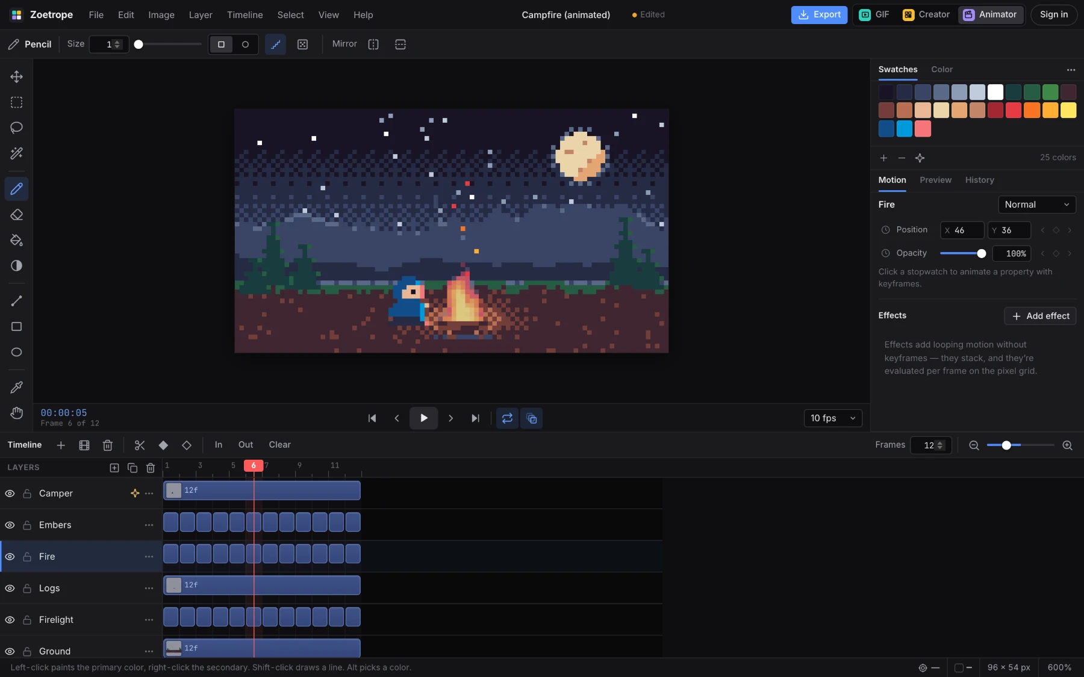The image size is (1084, 677).
Task: Toggle loop playback
Action: point(507,418)
